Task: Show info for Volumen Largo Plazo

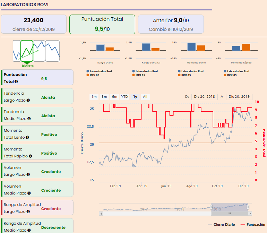Action: pyautogui.click(x=28, y=175)
